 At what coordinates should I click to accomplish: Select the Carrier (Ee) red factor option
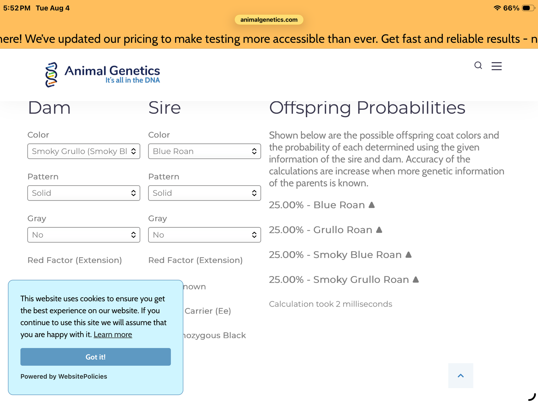(x=207, y=311)
